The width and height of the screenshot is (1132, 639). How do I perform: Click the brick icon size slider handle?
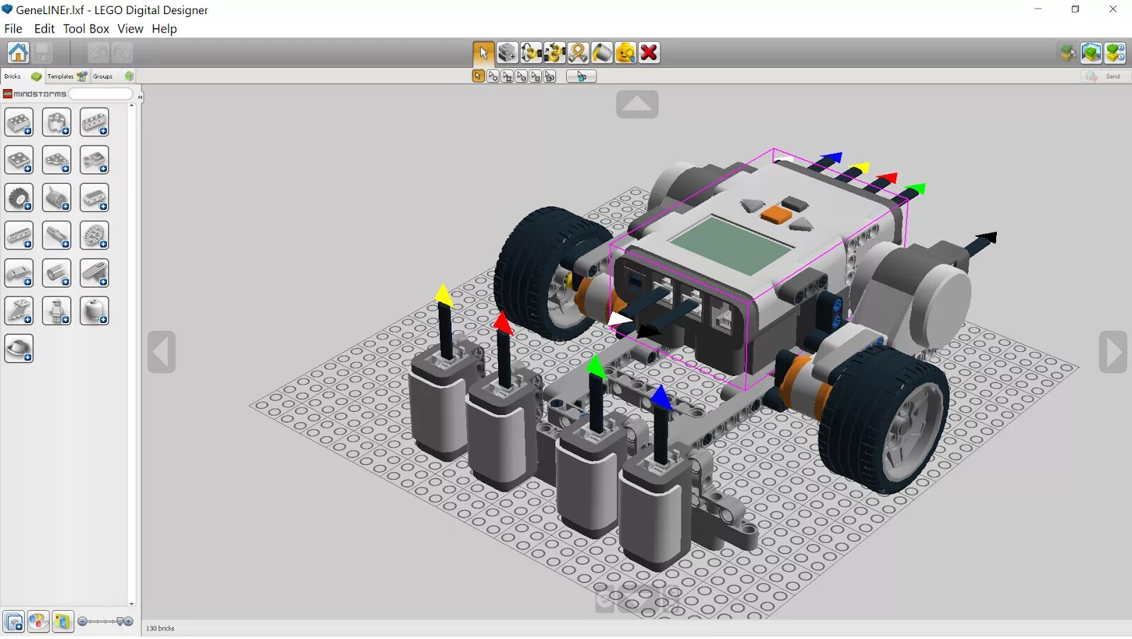[x=120, y=622]
